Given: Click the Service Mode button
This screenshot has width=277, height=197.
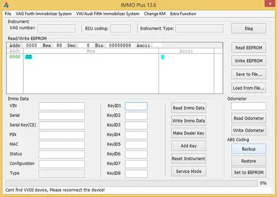Looking at the screenshot, I should (x=189, y=171).
